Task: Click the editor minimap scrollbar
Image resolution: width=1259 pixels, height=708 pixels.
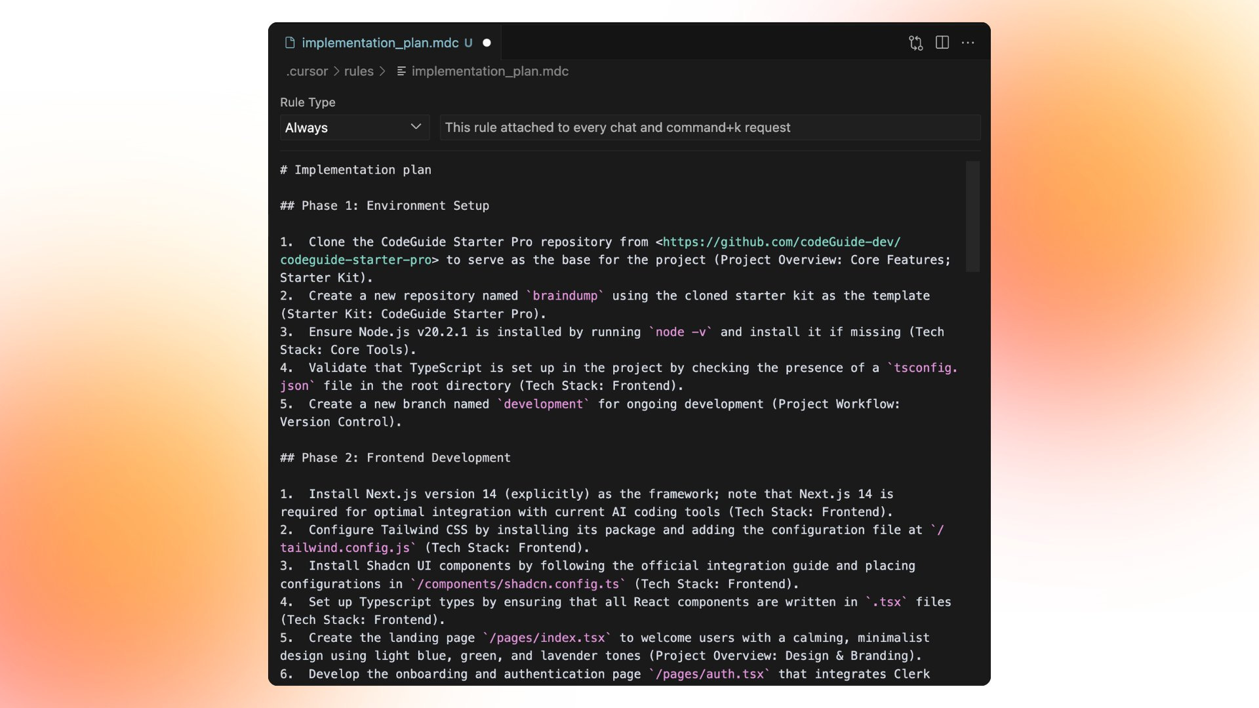Action: [972, 216]
